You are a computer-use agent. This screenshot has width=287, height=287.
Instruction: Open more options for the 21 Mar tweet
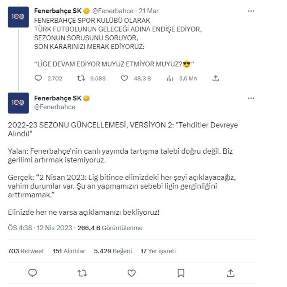(251, 11)
